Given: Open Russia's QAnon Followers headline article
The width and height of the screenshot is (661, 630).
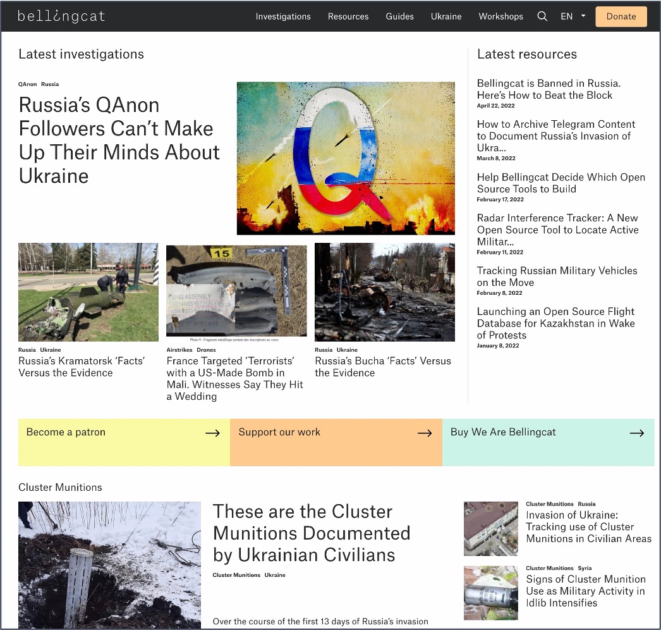Looking at the screenshot, I should (x=119, y=140).
